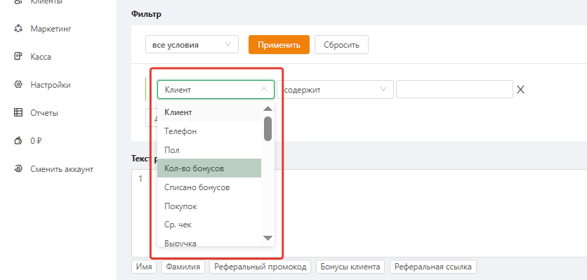This screenshot has width=587, height=280.
Task: Choose Покупок option in list
Action: click(x=209, y=206)
